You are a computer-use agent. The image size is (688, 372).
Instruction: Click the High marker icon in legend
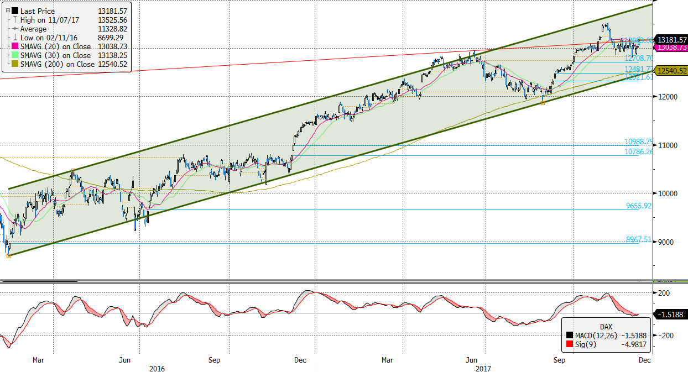point(14,20)
